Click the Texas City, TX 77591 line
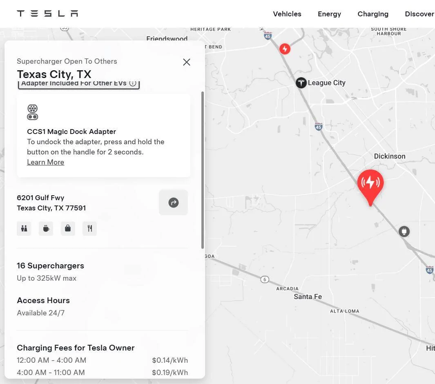Viewport: 435px width, 384px height. (x=51, y=208)
